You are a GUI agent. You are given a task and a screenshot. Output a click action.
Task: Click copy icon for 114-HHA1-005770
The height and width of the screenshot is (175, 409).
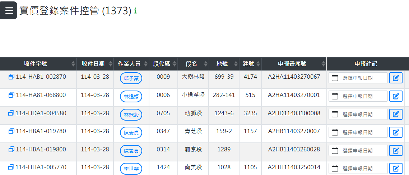click(11, 167)
